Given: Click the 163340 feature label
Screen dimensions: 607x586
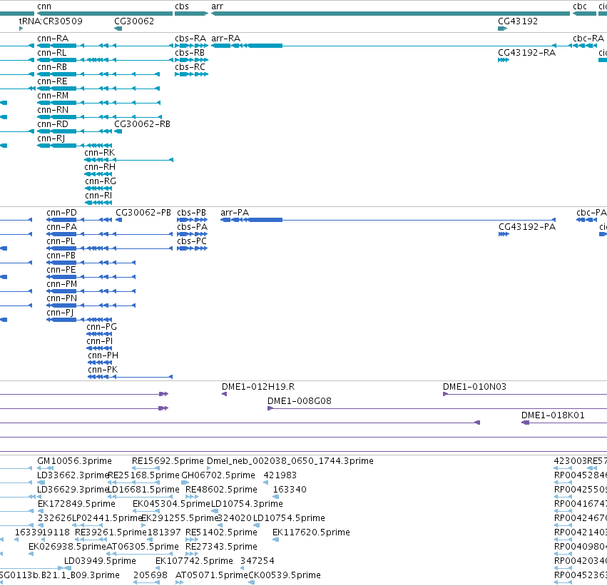Looking at the screenshot, I should tap(290, 490).
